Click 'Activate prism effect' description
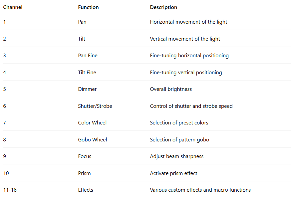The width and height of the screenshot is (292, 200). (173, 173)
